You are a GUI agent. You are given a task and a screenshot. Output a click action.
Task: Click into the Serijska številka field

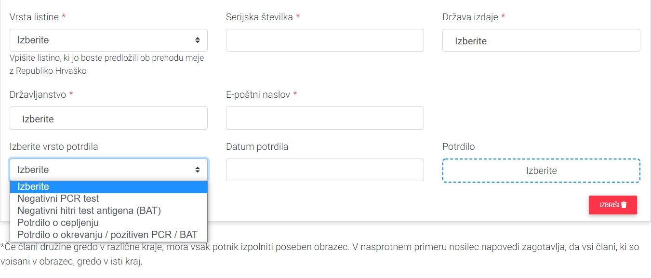click(324, 40)
